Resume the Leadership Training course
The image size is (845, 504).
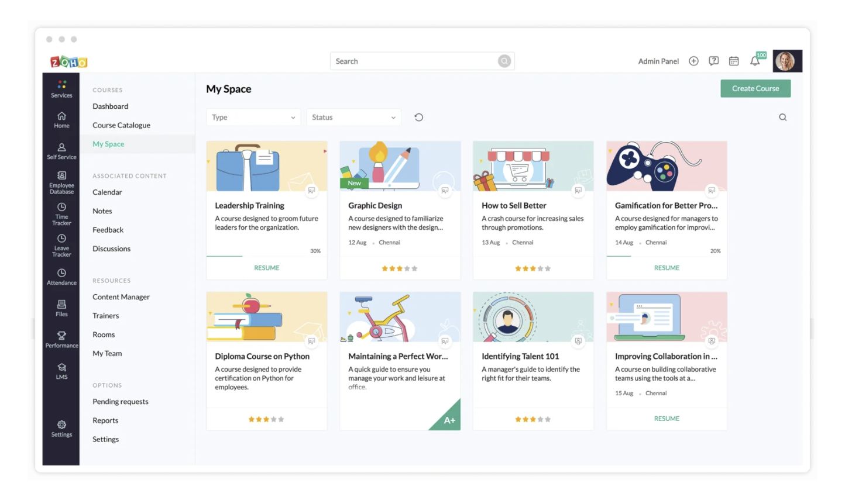coord(266,268)
